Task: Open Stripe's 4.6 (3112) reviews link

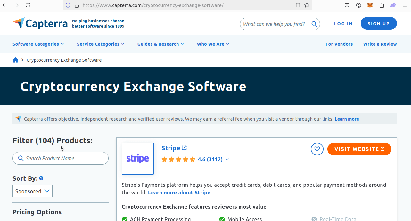Action: pyautogui.click(x=210, y=159)
